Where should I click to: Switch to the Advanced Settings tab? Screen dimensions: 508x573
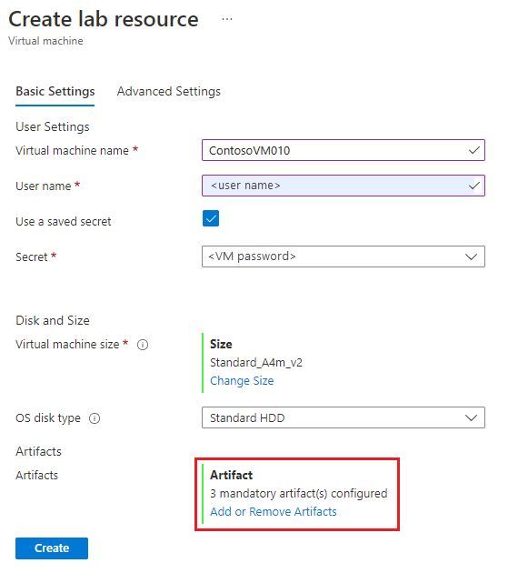pos(169,91)
